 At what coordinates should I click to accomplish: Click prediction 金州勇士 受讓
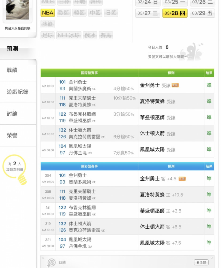tap(155, 85)
